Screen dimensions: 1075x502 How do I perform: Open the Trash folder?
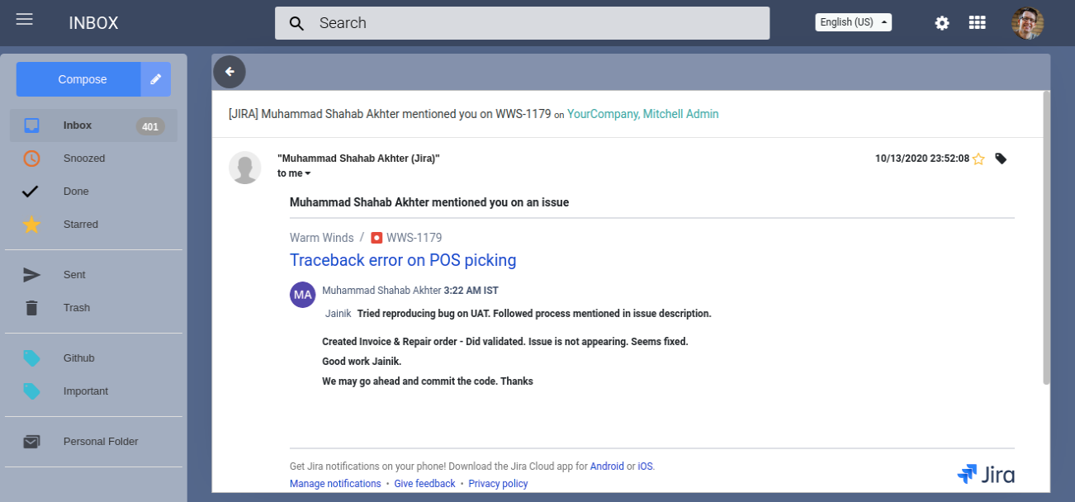[77, 308]
